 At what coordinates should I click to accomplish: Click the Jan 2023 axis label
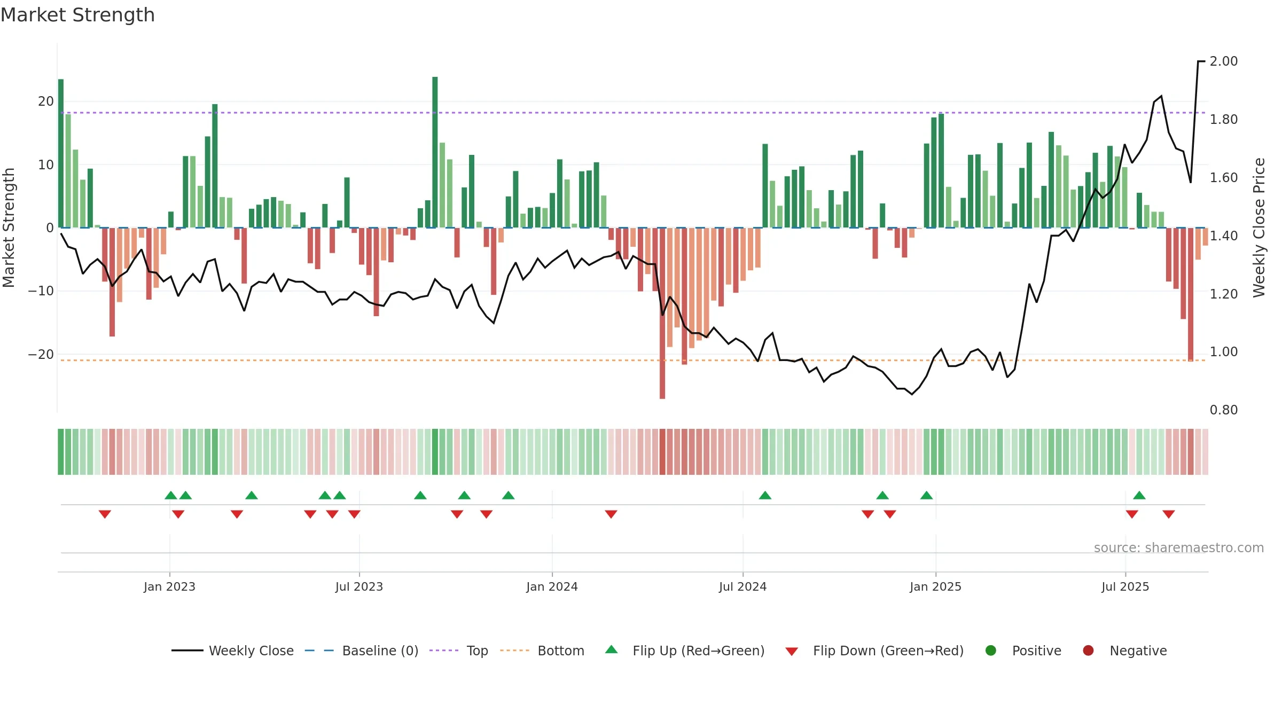(169, 586)
